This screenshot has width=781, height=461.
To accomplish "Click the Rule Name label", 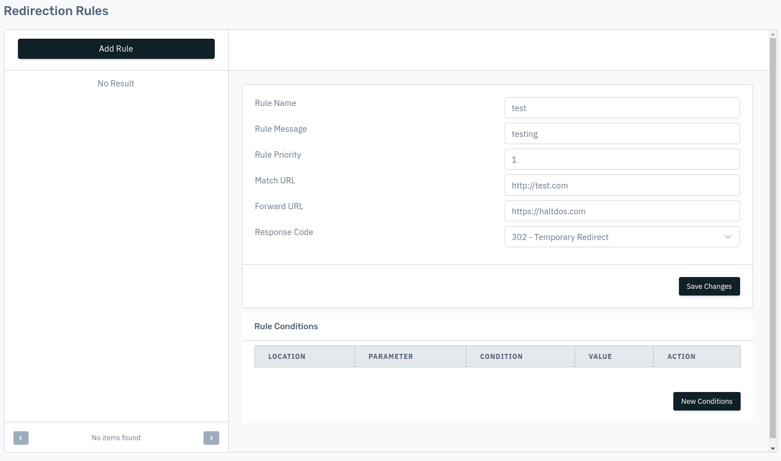I will coord(275,103).
